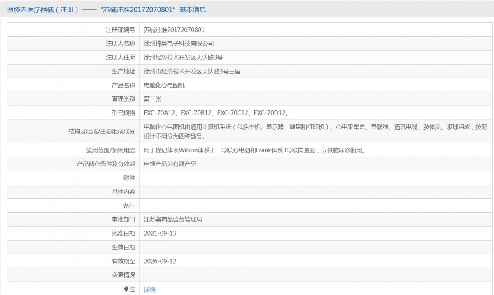This screenshot has width=494, height=295.
Task: Click the 变更情况 label
Action: [123, 275]
